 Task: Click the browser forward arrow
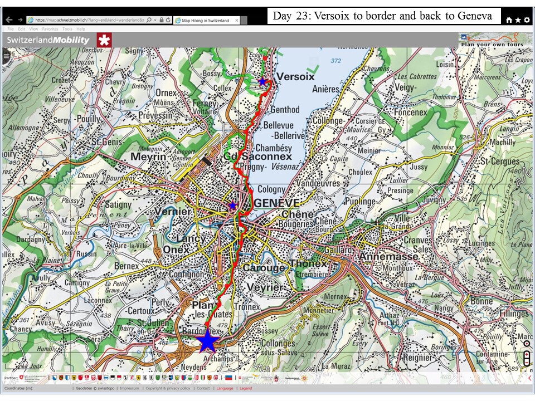pos(20,20)
